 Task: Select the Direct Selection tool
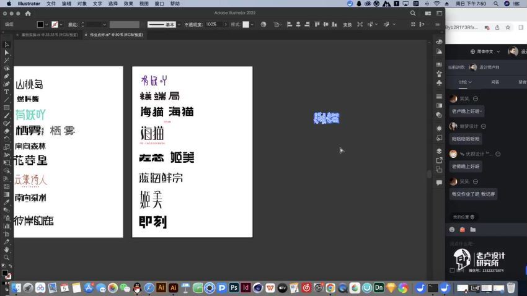point(6,53)
